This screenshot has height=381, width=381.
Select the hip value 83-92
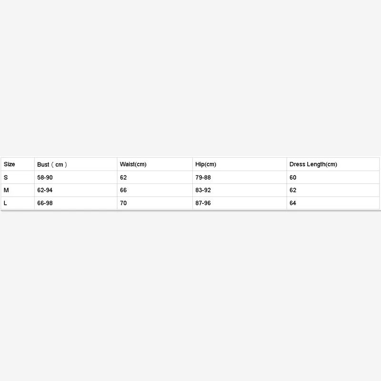pos(240,190)
